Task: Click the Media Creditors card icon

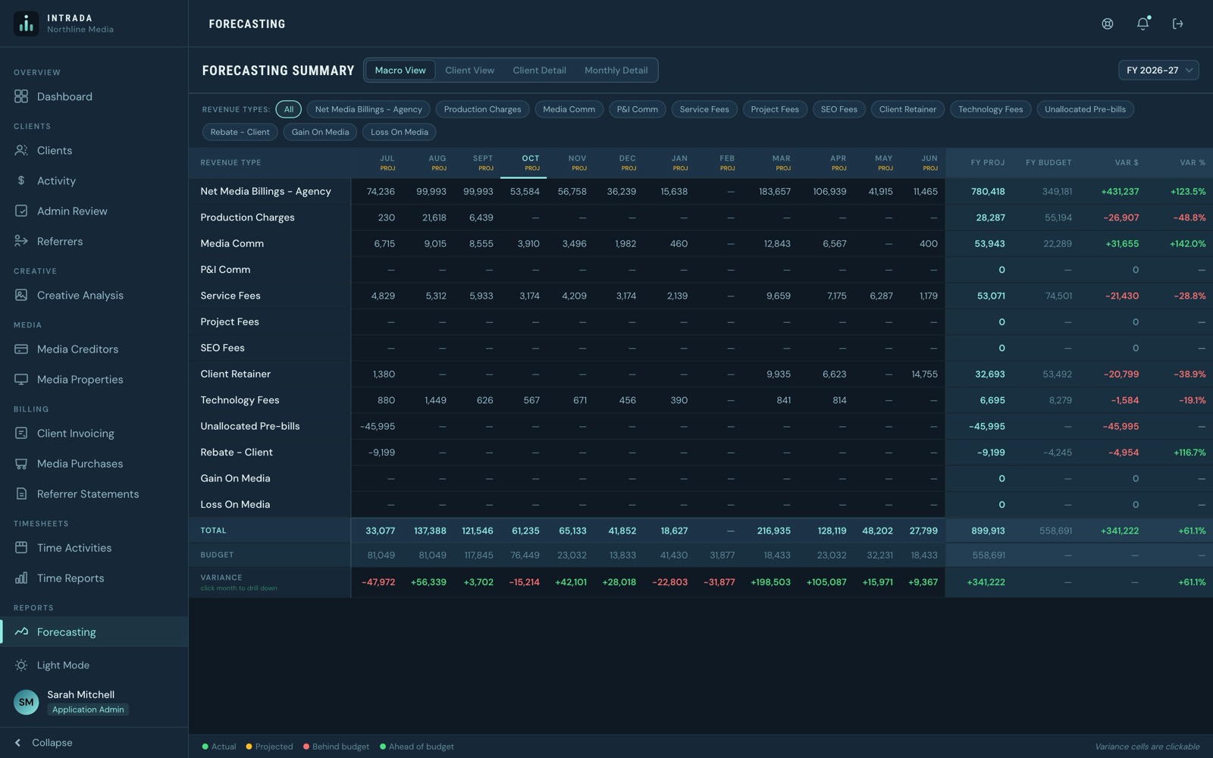Action: click(x=21, y=349)
